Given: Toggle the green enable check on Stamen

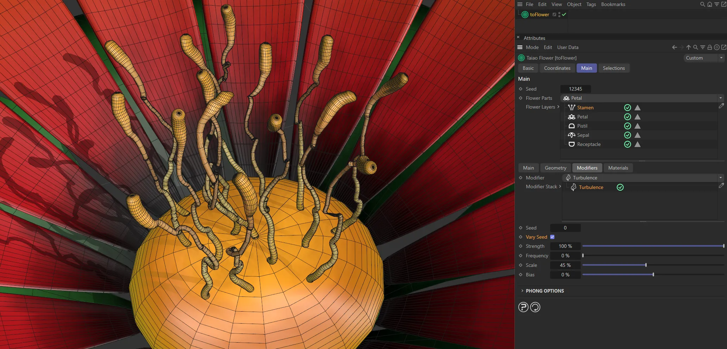Looking at the screenshot, I should tap(627, 108).
